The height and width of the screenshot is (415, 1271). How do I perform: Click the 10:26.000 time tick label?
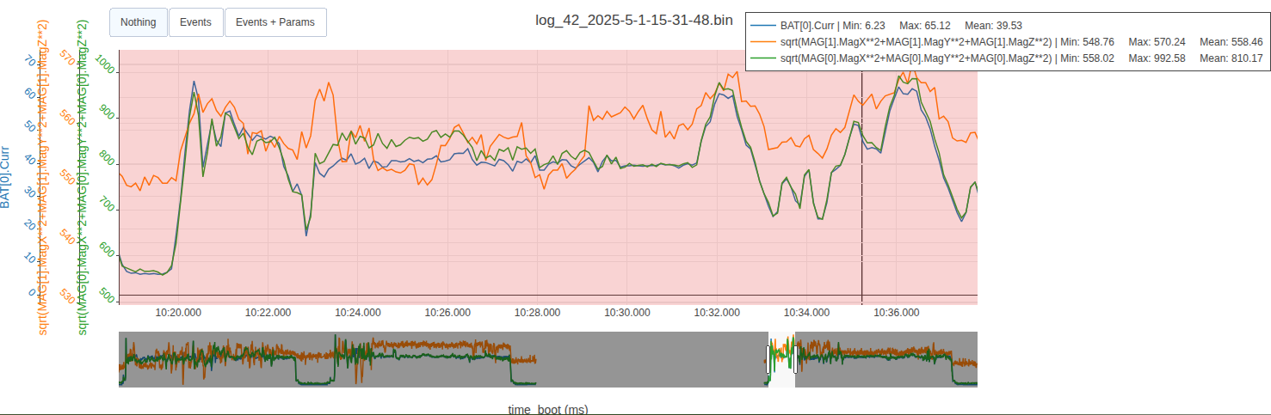click(447, 312)
